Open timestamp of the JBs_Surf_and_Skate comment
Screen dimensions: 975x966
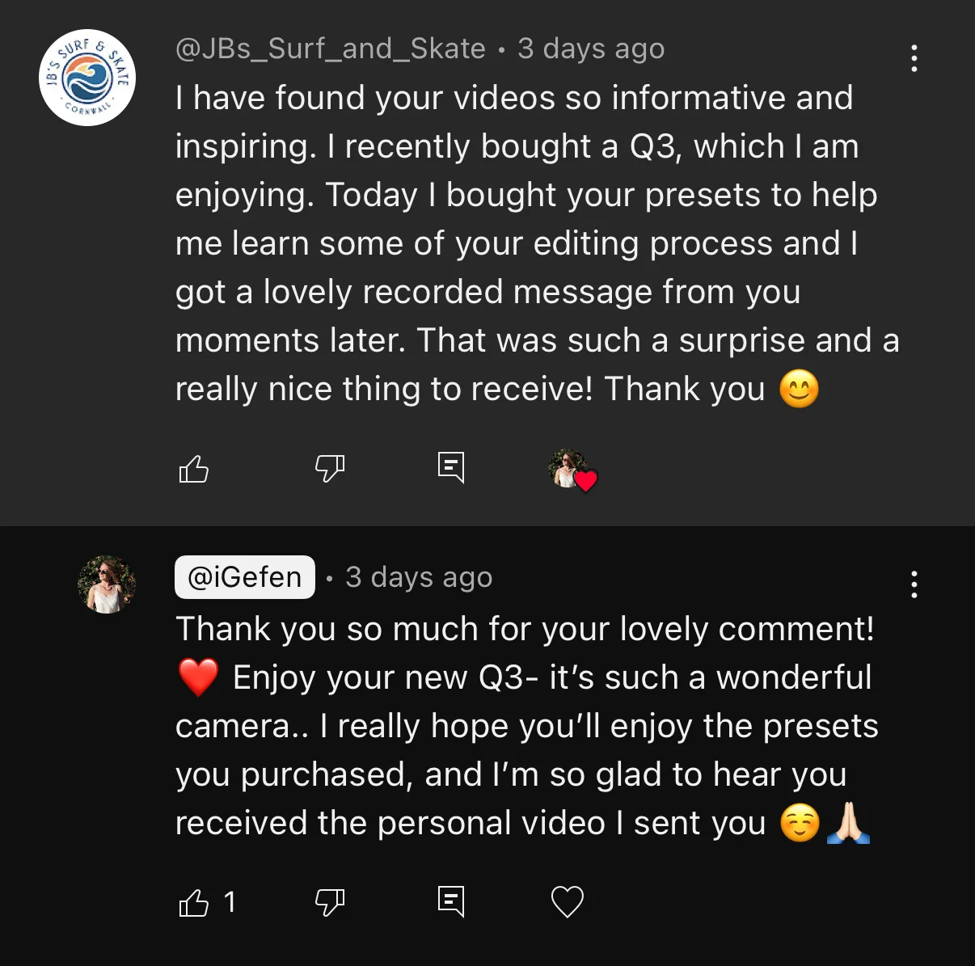pyautogui.click(x=591, y=49)
